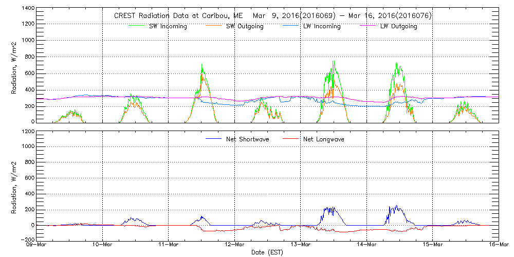Click the 16-Mar date tick label
Viewport: 514px width, 257px height.
click(x=498, y=245)
